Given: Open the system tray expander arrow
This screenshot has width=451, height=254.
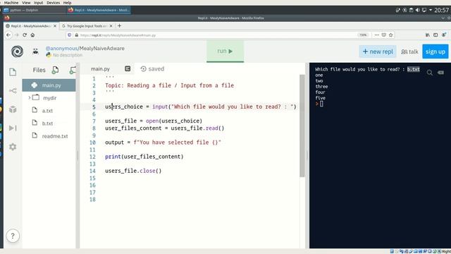Looking at the screenshot, I should [x=431, y=10].
